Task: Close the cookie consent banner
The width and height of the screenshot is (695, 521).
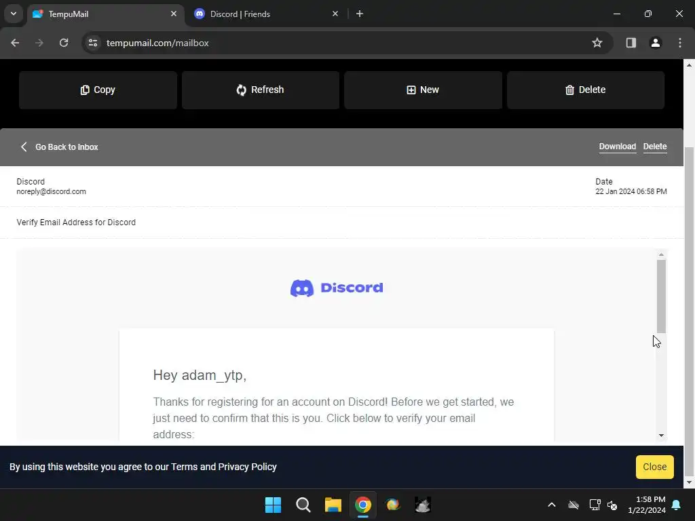Action: click(x=655, y=467)
